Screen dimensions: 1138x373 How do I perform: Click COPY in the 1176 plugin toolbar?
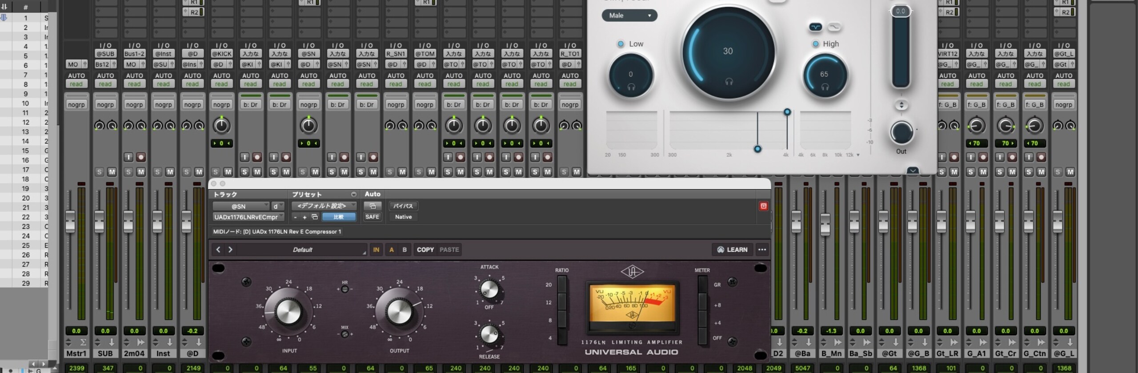coord(425,250)
